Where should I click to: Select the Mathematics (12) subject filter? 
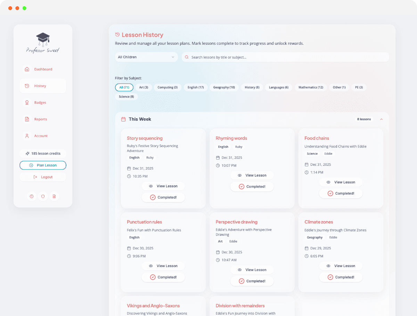click(x=311, y=87)
